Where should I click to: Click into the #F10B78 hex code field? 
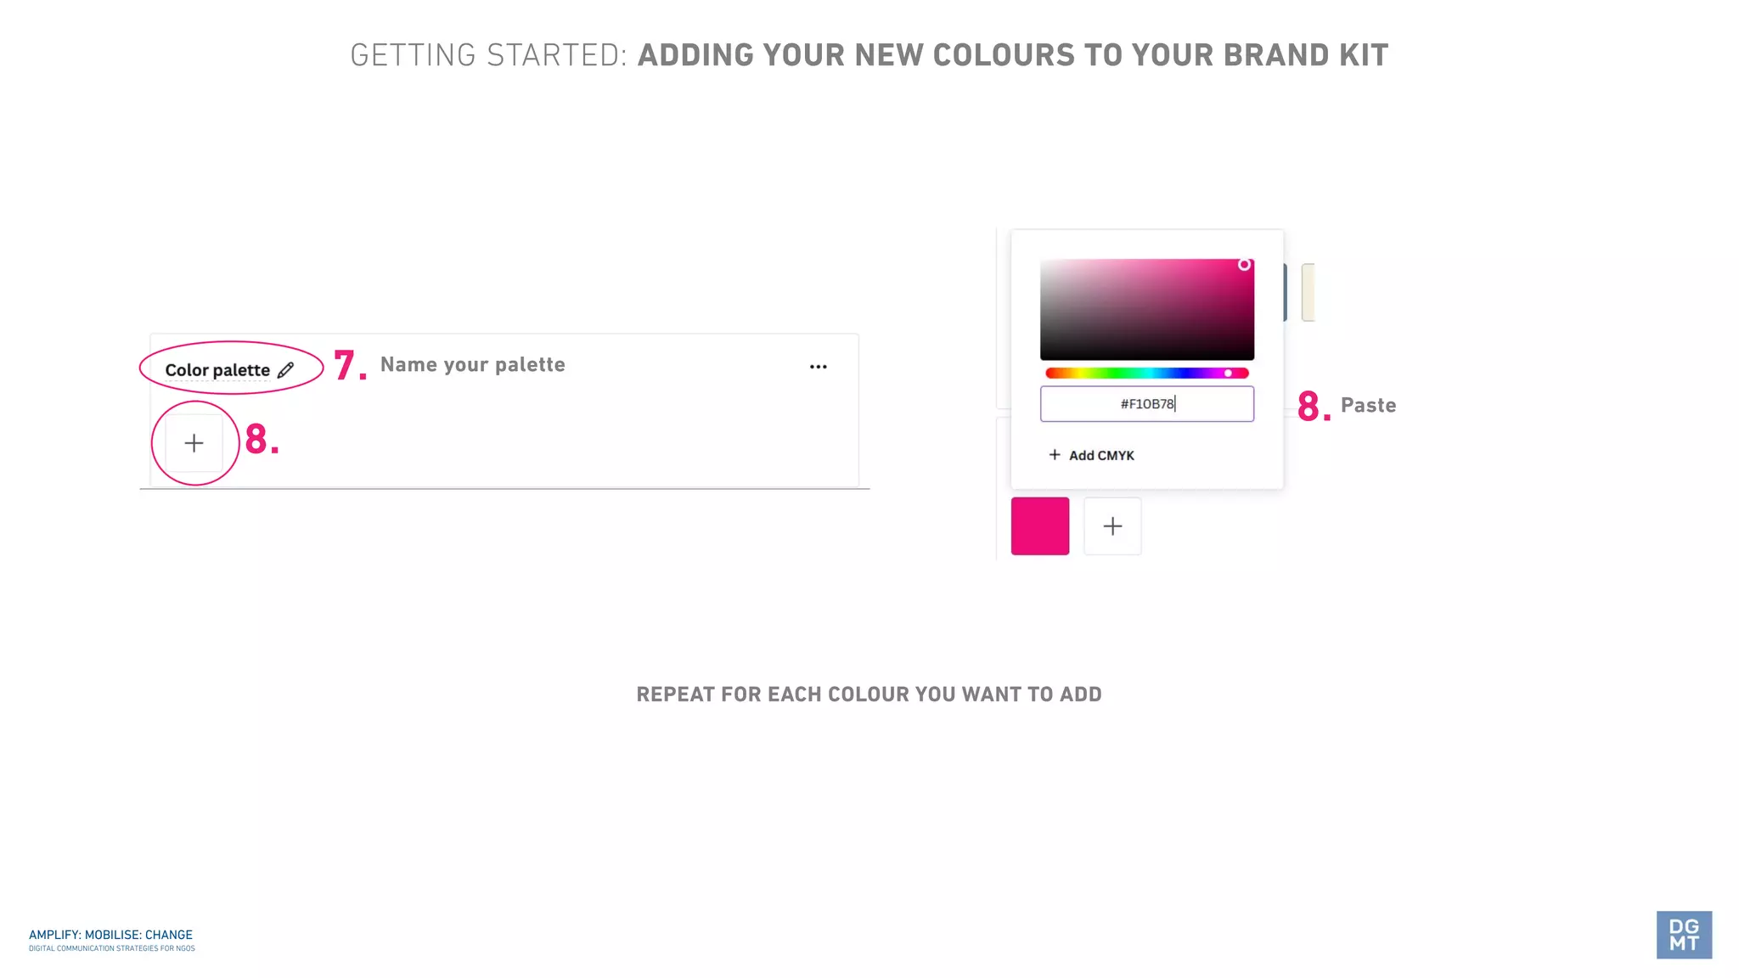click(1147, 404)
